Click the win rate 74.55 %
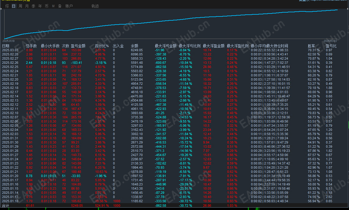349x210 pixels. pos(314,197)
